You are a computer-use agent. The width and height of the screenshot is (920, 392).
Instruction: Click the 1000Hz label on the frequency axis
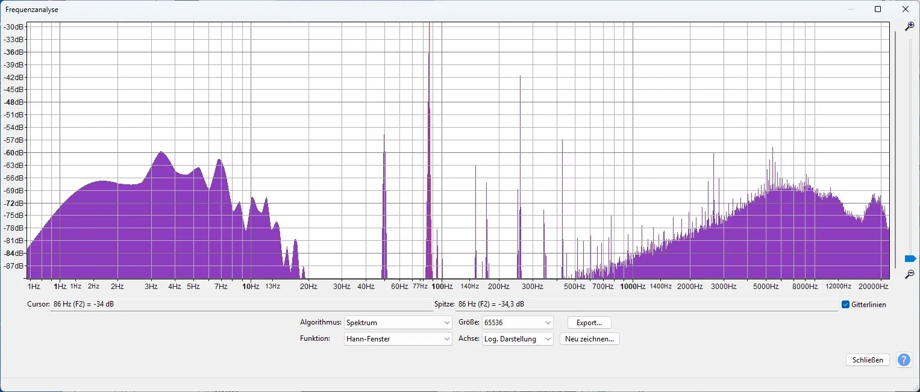point(633,287)
